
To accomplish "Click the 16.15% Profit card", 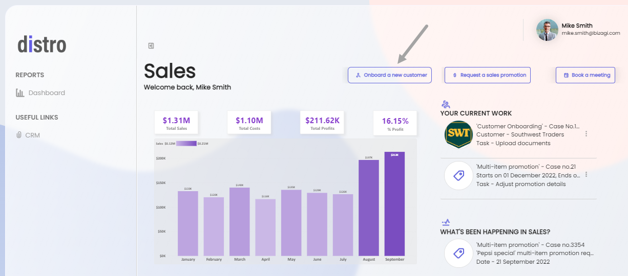I will tap(395, 123).
